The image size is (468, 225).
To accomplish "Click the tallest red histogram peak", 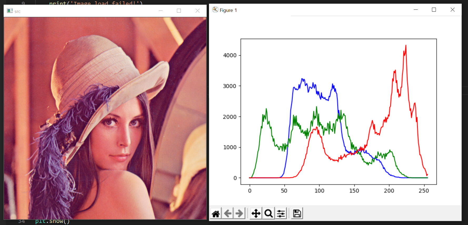I will point(406,46).
